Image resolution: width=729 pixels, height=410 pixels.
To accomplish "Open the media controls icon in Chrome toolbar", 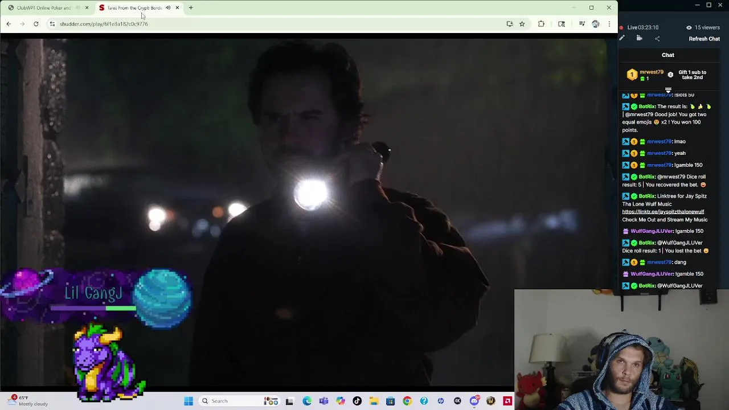I will (x=581, y=24).
